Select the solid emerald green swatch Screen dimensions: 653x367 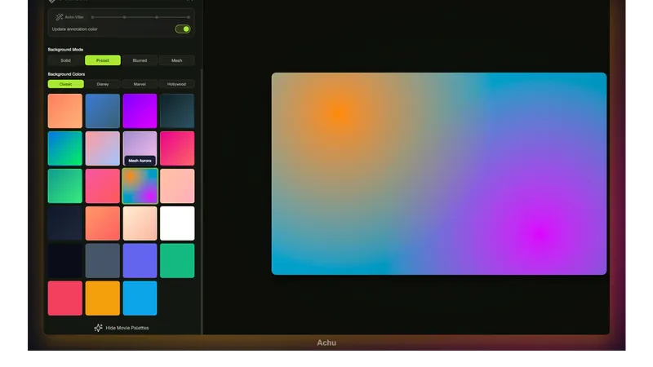click(177, 260)
